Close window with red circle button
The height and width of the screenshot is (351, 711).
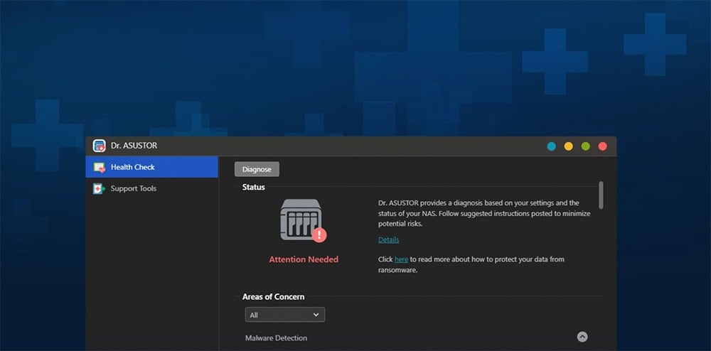click(x=603, y=146)
